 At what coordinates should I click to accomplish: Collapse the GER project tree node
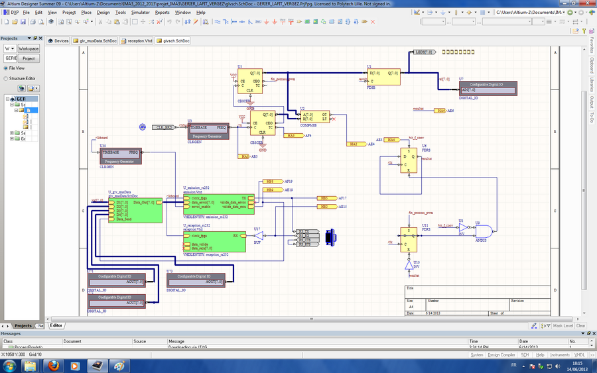8,99
